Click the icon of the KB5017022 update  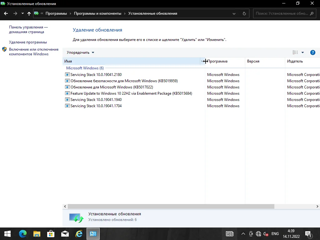point(67,87)
